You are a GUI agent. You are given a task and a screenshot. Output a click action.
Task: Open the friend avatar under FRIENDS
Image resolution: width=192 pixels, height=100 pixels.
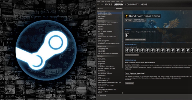(127, 35)
